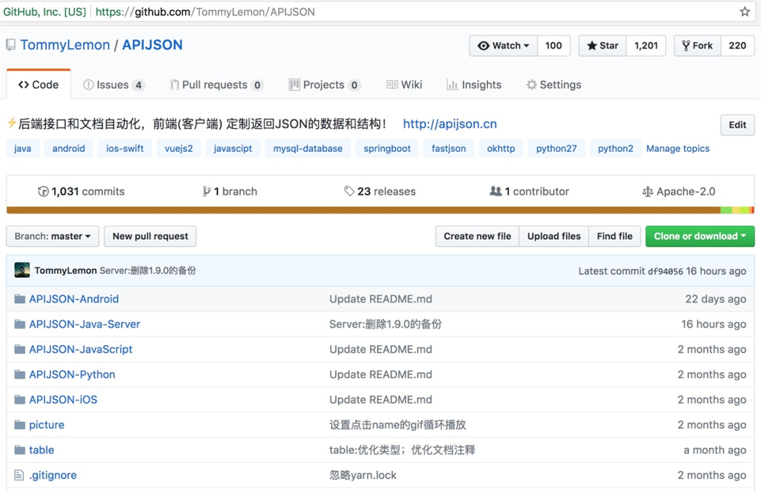Click the browser address bar URL
This screenshot has height=492, width=761.
(x=205, y=12)
